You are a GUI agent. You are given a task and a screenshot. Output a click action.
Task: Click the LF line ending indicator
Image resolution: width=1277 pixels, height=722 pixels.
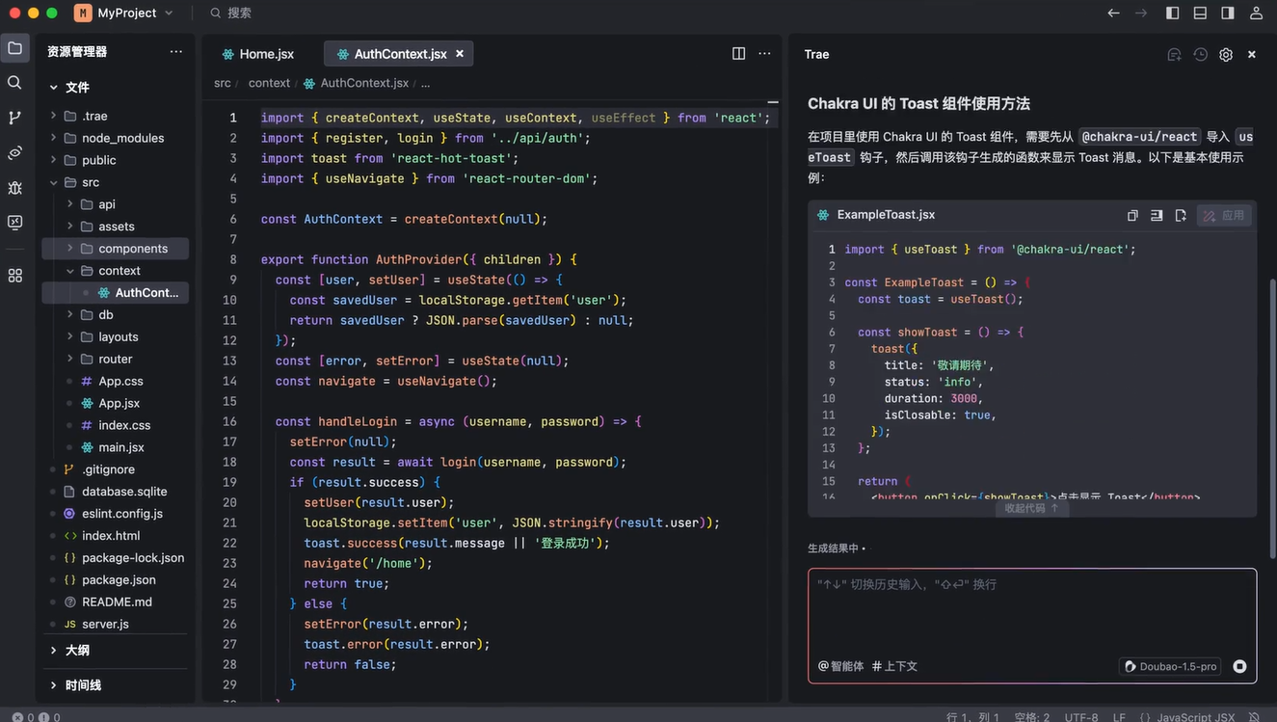(x=1119, y=717)
